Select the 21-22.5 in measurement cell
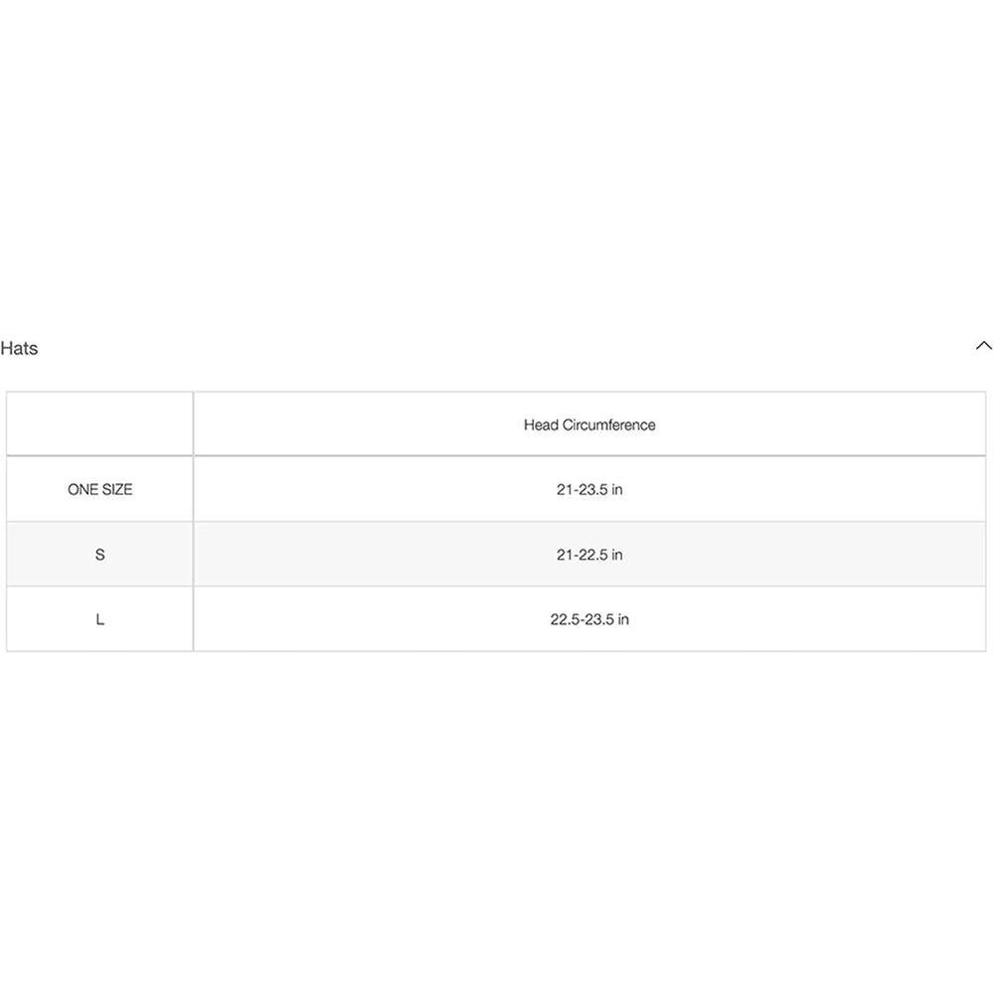Screen dimensions: 994x994 click(589, 555)
